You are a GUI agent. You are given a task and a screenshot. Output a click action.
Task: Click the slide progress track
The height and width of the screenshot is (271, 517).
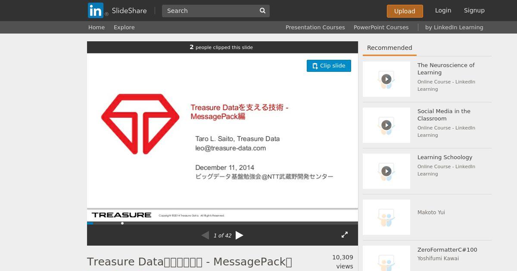(222, 223)
